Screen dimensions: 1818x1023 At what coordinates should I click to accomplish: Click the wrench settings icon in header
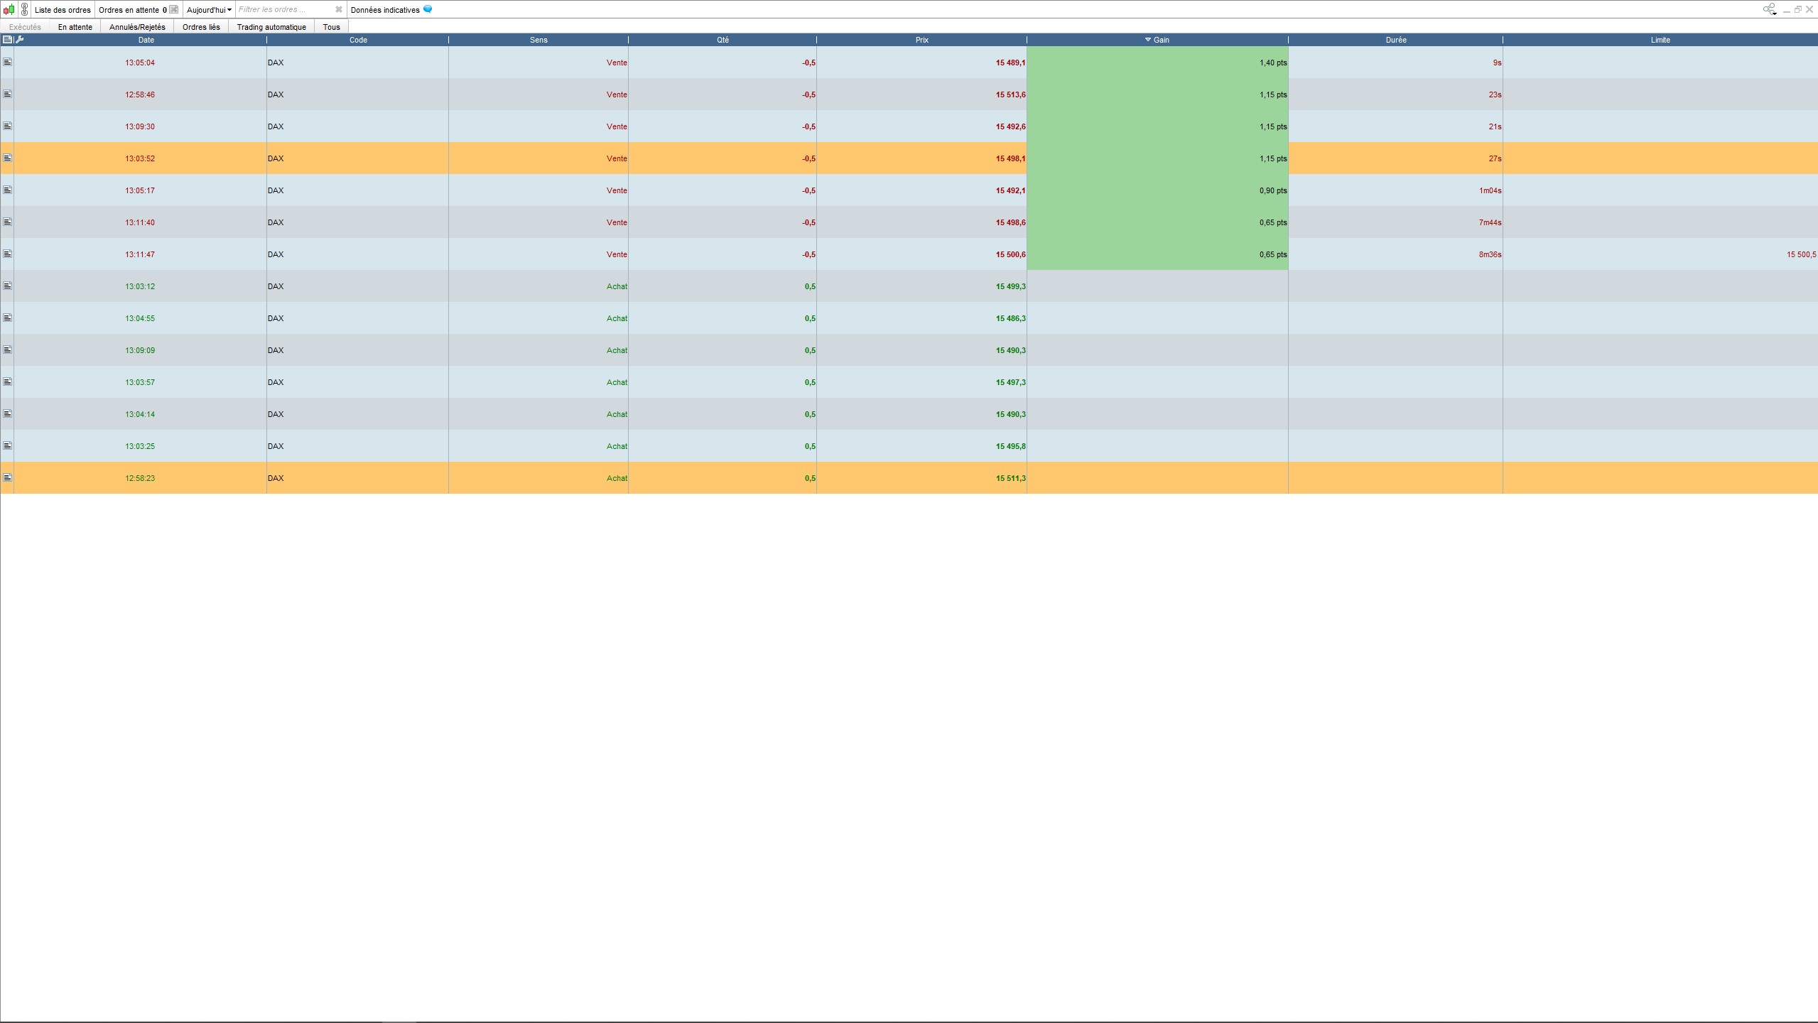[x=20, y=40]
